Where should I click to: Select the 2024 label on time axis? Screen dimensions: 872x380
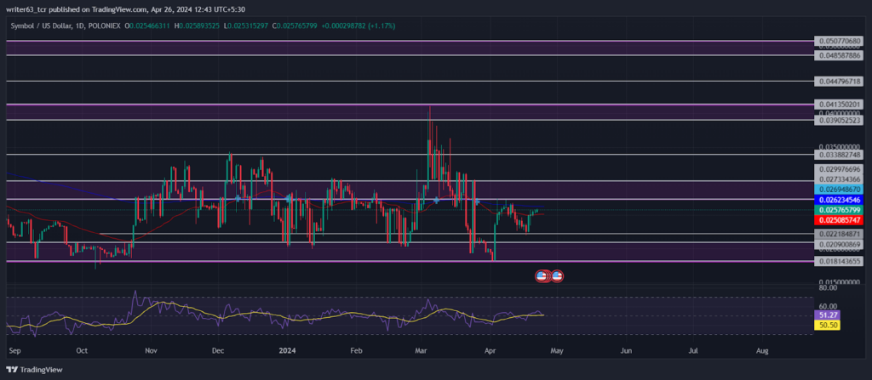tap(288, 351)
